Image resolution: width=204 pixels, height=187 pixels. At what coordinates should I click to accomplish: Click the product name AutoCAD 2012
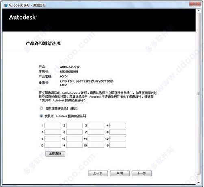coord(69,67)
